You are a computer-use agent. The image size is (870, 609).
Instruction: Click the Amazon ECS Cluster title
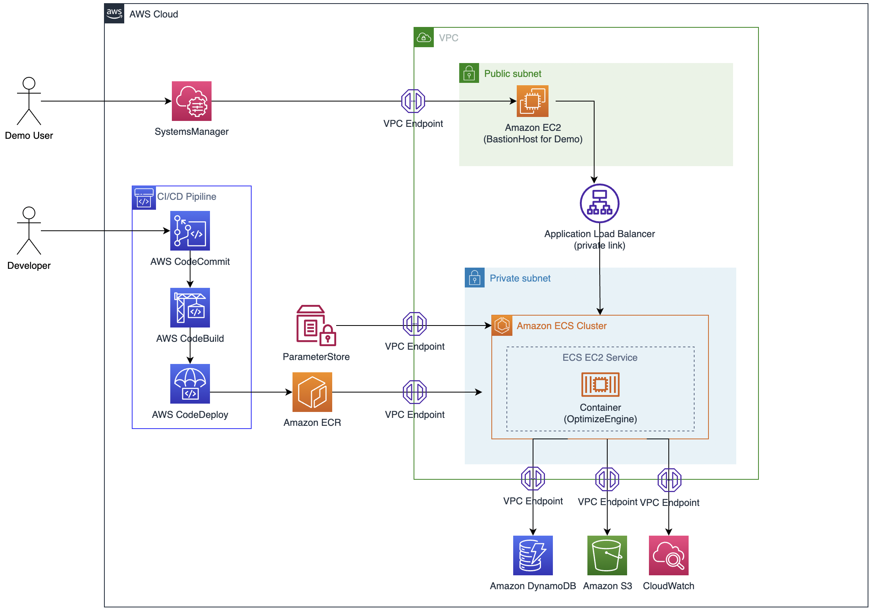click(561, 326)
